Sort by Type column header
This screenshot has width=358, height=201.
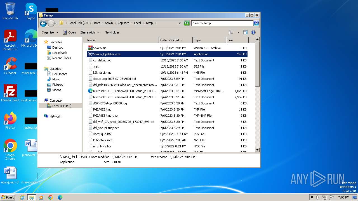click(x=209, y=40)
